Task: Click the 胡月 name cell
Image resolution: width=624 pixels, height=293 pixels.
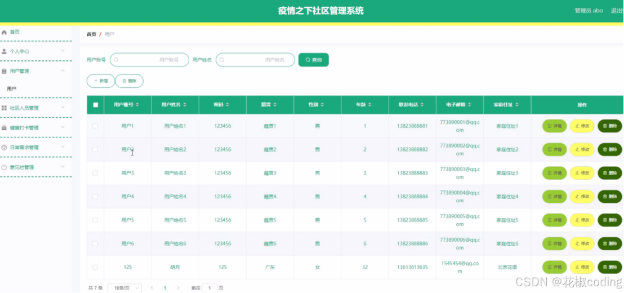Action: [175, 267]
